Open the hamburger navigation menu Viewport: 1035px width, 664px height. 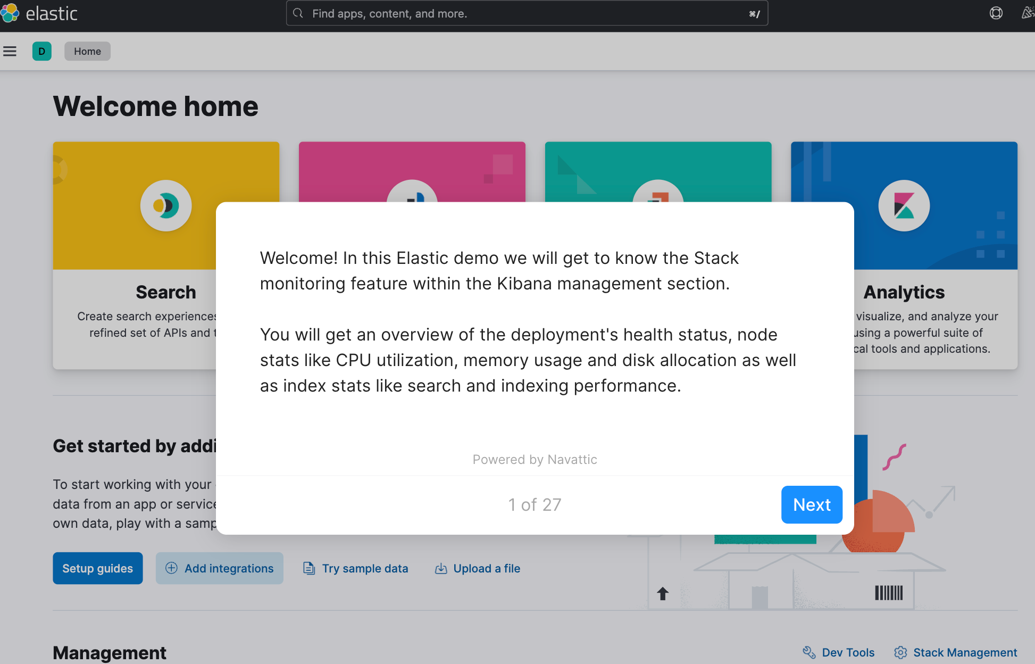[10, 51]
